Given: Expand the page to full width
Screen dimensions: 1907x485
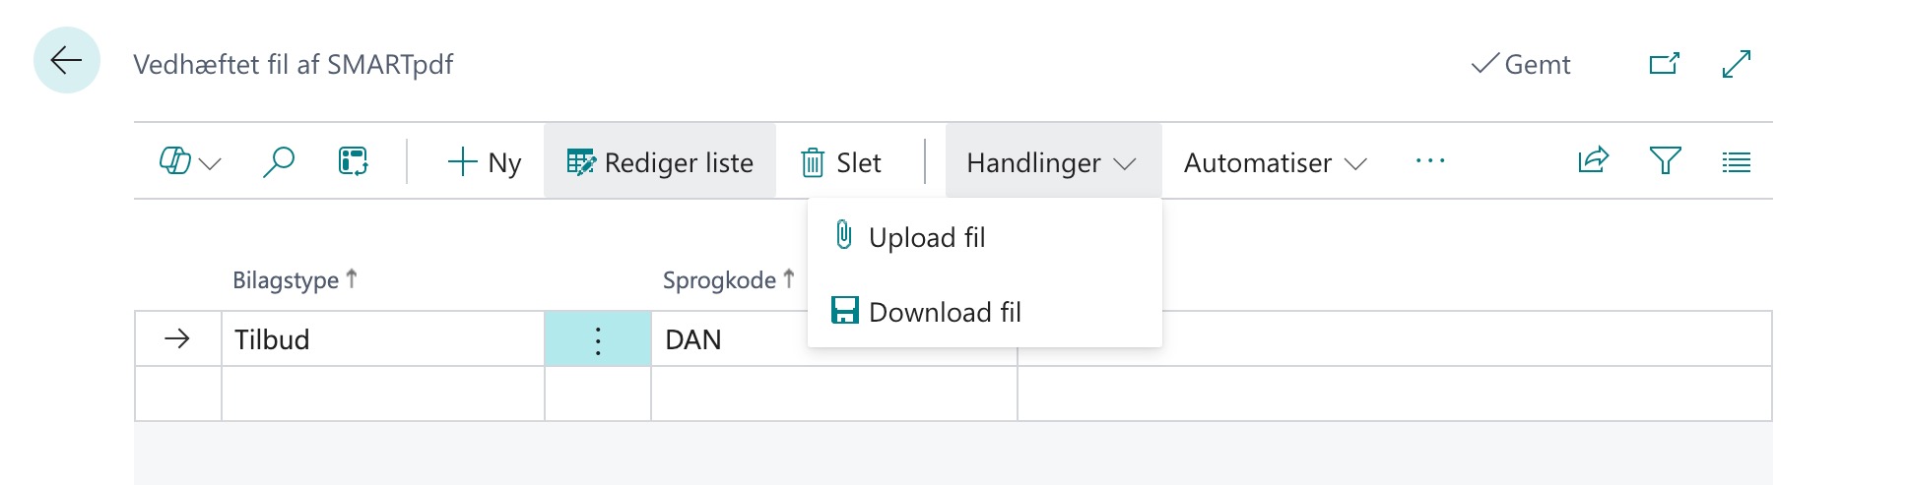Looking at the screenshot, I should 1736,64.
